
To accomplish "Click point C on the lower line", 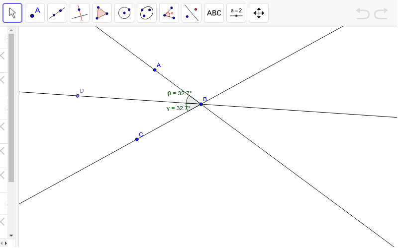I will click(x=137, y=139).
